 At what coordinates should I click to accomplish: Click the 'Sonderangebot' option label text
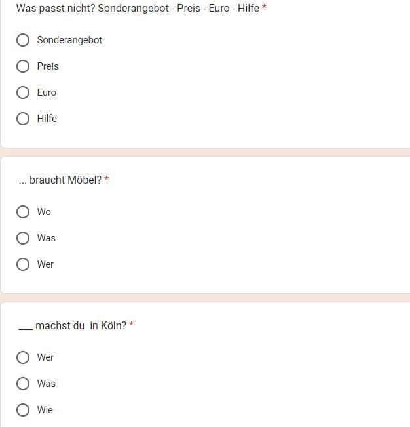(69, 40)
